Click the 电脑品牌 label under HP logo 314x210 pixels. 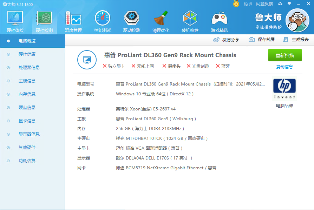coord(284,106)
